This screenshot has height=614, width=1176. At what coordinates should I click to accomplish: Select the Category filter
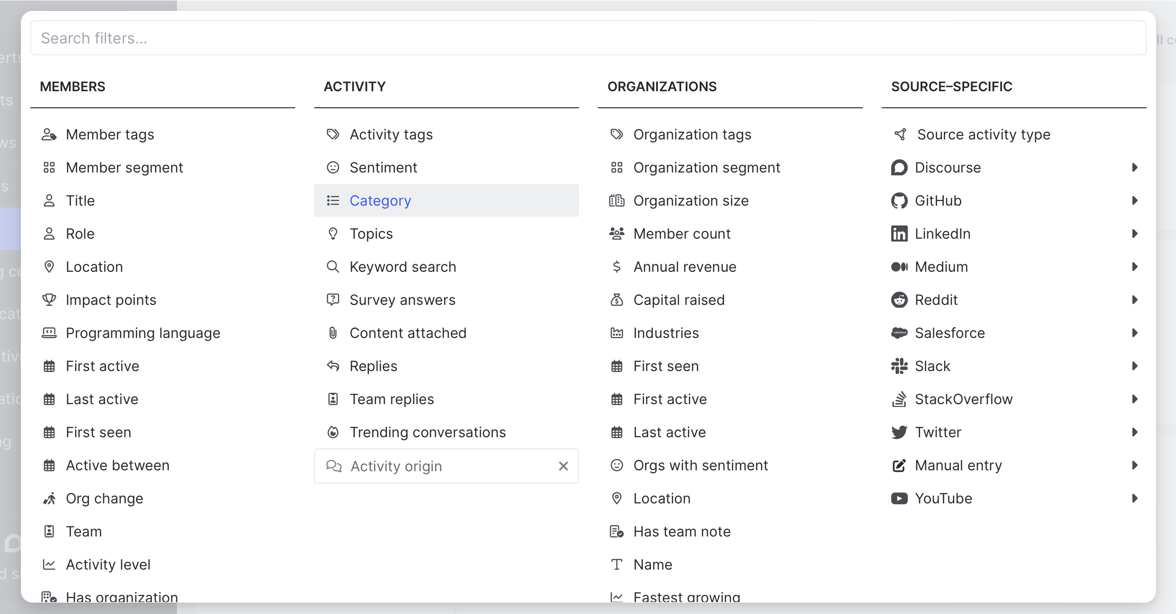(x=380, y=201)
